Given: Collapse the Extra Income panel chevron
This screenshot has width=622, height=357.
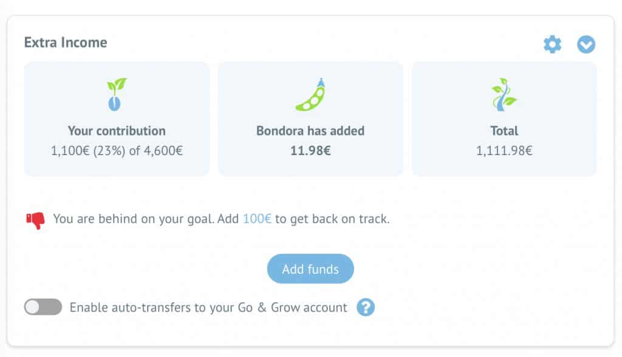Looking at the screenshot, I should (x=586, y=44).
